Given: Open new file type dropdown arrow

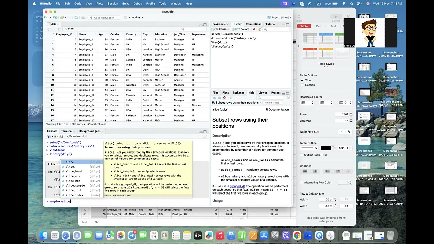Looking at the screenshot, I should [50, 17].
